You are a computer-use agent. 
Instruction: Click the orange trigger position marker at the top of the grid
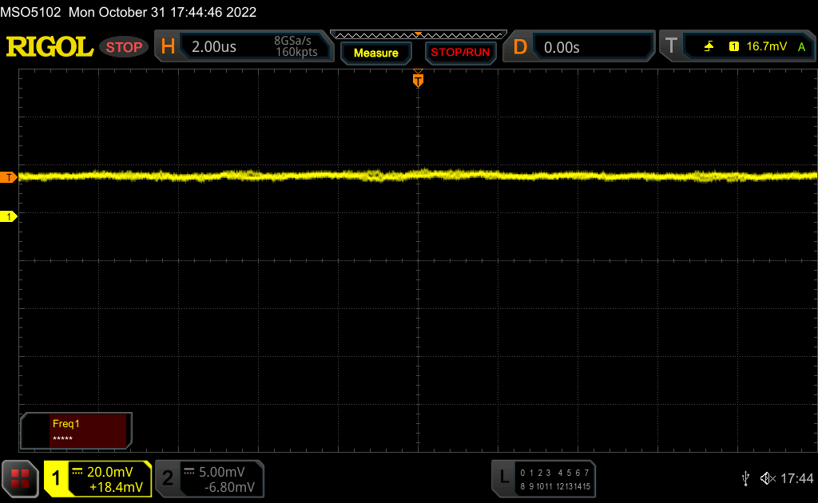pyautogui.click(x=418, y=79)
